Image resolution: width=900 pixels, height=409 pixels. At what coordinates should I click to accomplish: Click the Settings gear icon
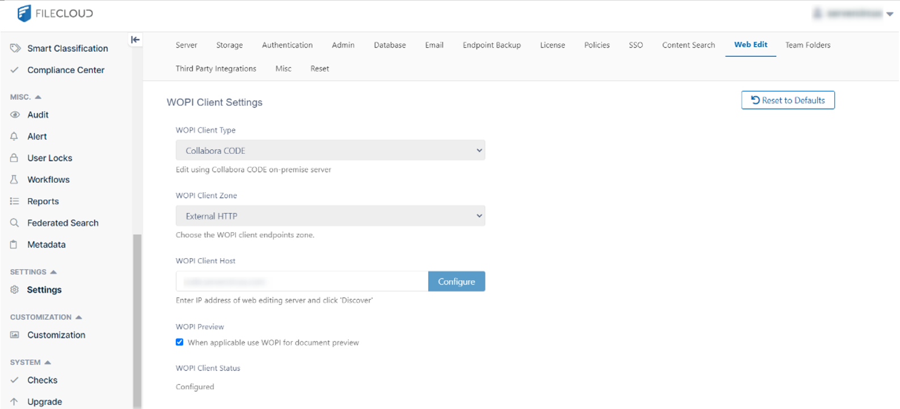(15, 289)
